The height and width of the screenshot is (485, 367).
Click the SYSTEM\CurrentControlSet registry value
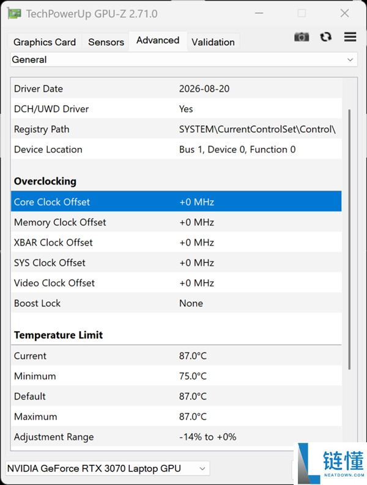tap(258, 129)
